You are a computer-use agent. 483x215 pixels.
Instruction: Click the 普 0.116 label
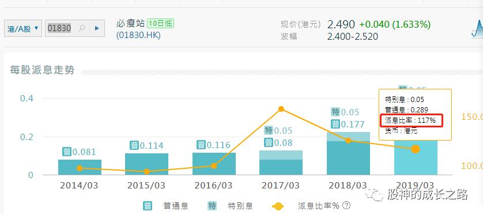213,145
